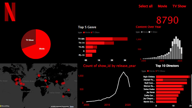The width and height of the screenshot is (192, 108).
Task: Select the TV-MA Movie bar segment
Action: click(x=99, y=39)
